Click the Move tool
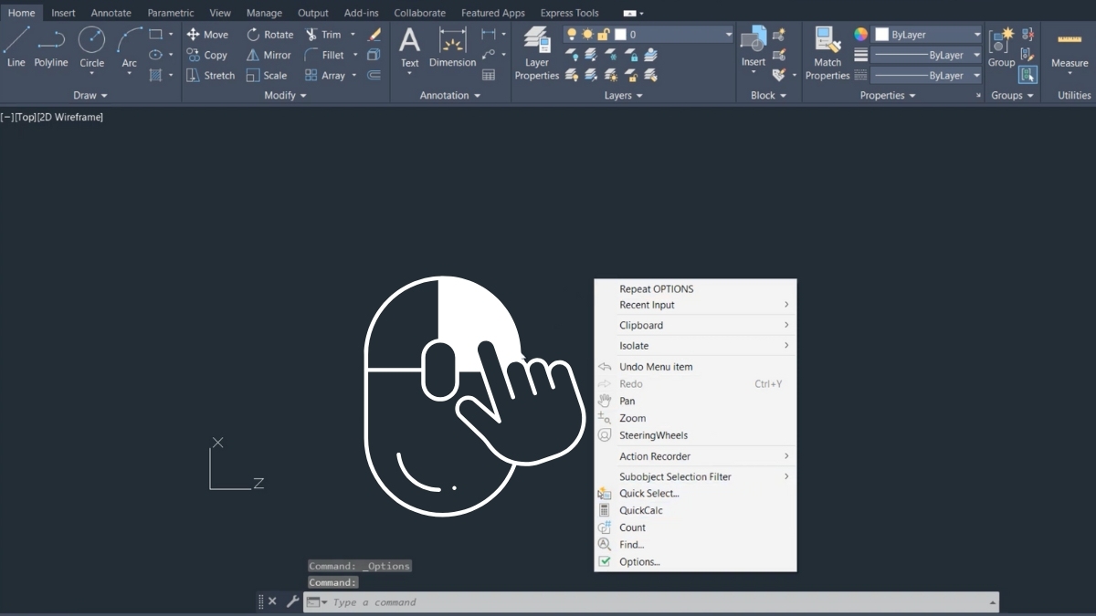This screenshot has height=616, width=1096. 207,34
